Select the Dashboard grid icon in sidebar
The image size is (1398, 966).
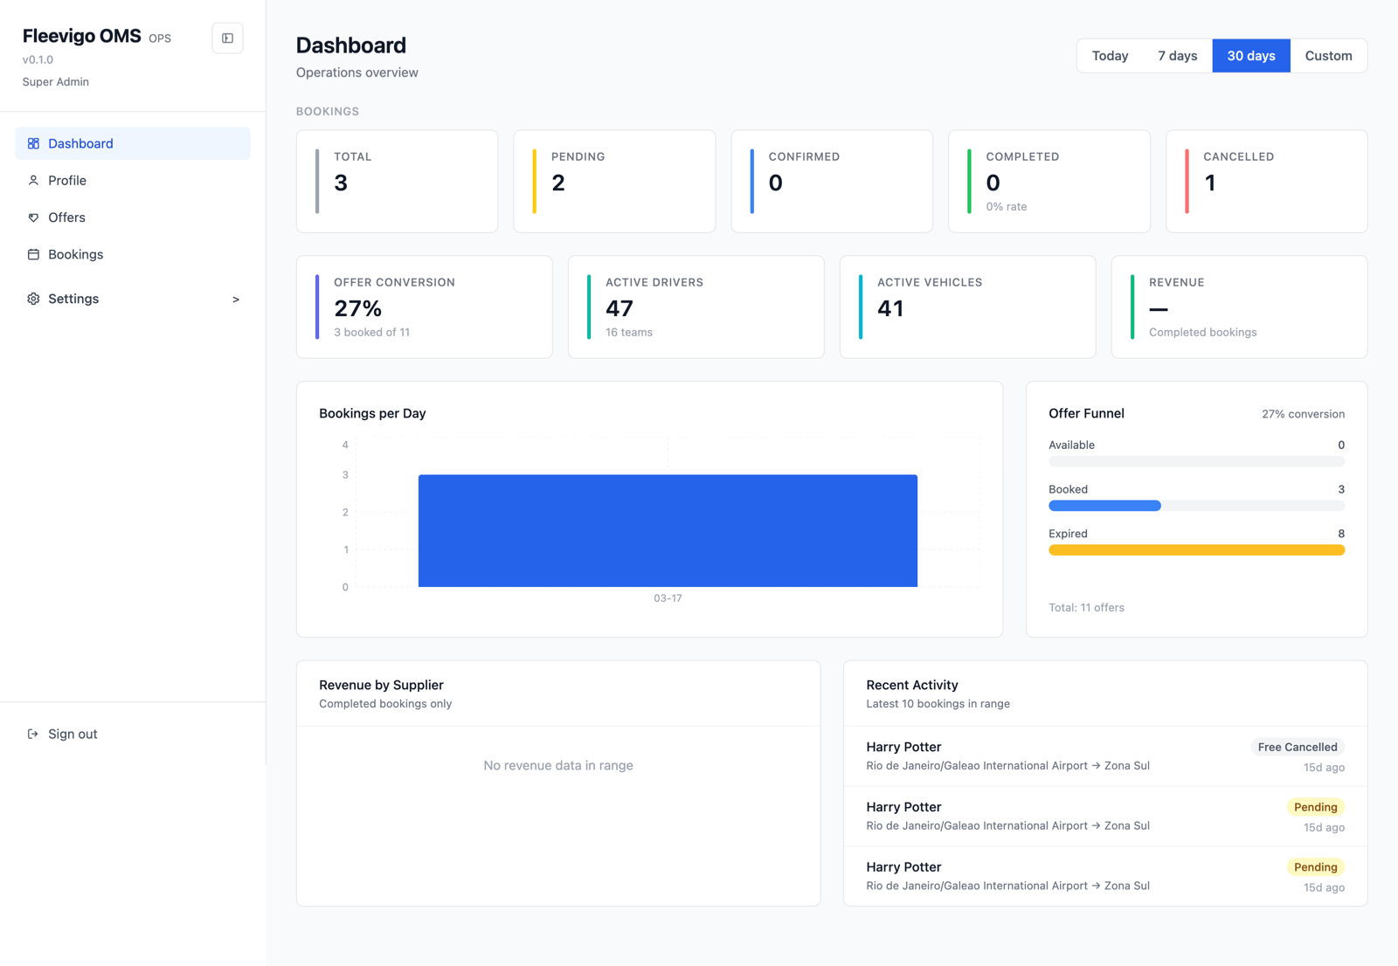click(x=33, y=143)
